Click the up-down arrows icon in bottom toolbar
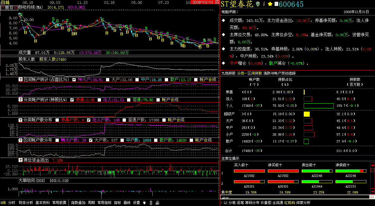This screenshot has height=206, width=375. (x=151, y=203)
